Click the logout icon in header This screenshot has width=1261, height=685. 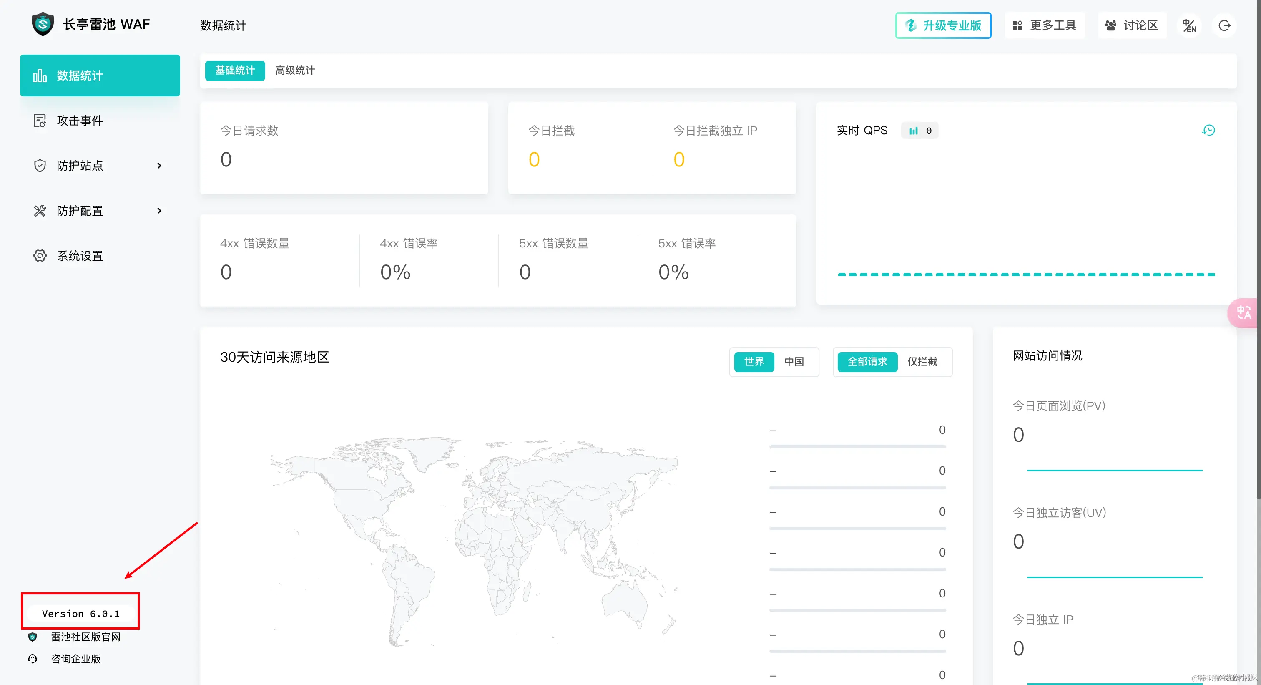[x=1224, y=25]
